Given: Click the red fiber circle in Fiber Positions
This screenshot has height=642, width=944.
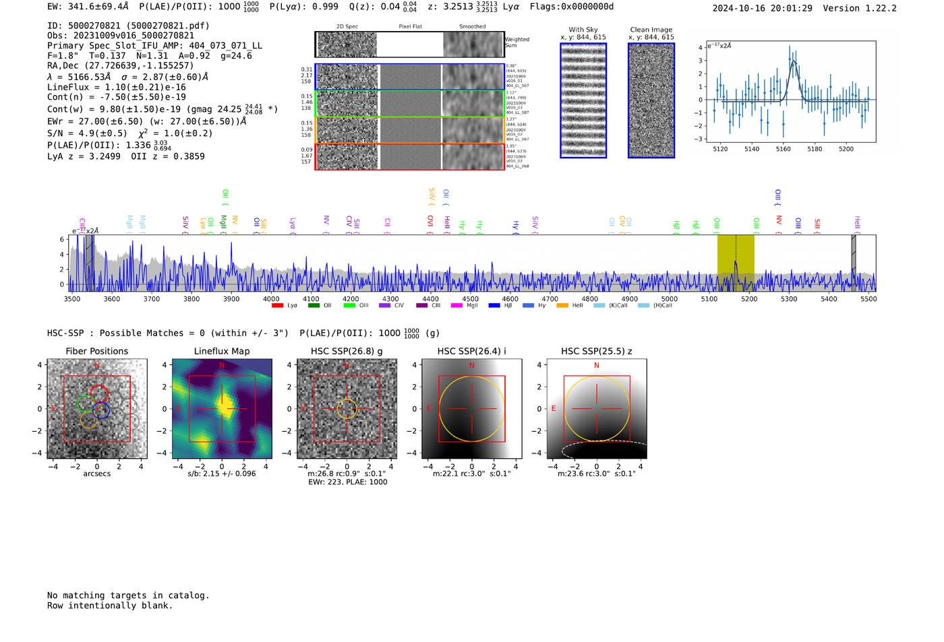Looking at the screenshot, I should [99, 393].
